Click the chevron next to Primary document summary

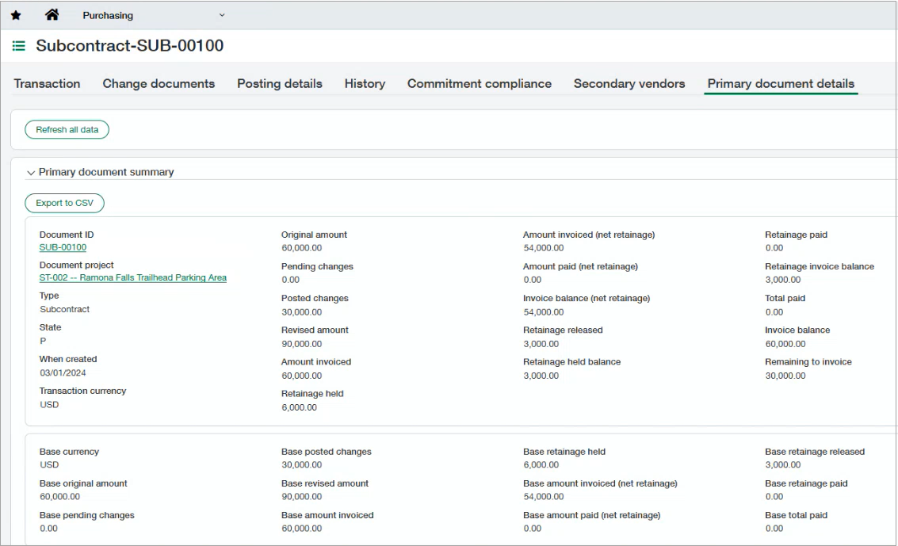(x=30, y=172)
